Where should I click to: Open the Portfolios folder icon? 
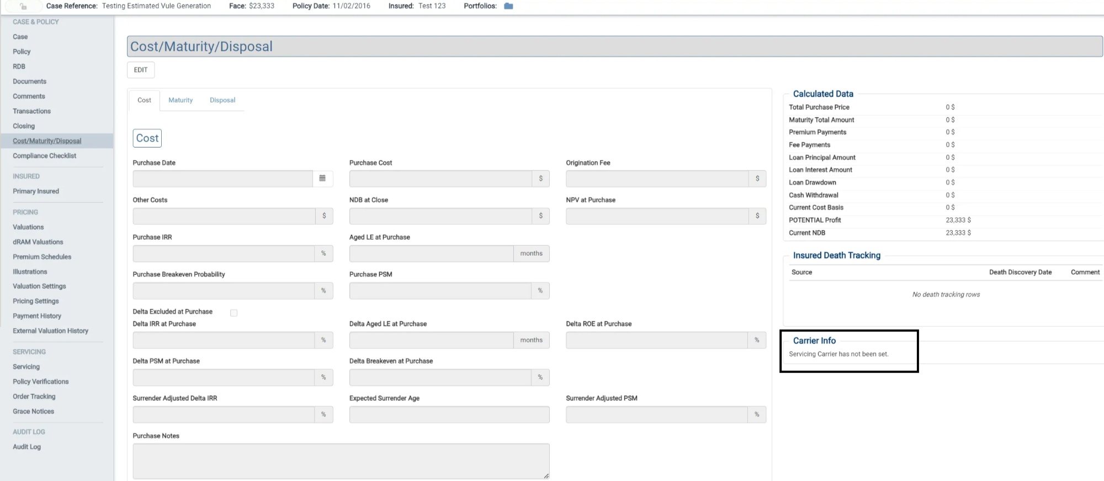click(508, 6)
